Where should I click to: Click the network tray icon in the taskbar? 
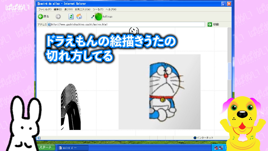(x=216, y=148)
